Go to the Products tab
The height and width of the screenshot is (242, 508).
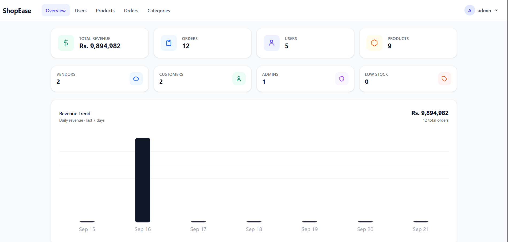[x=105, y=10]
